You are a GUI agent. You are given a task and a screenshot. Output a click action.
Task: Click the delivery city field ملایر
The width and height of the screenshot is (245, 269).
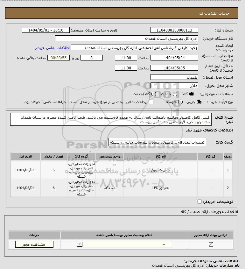tap(174, 85)
